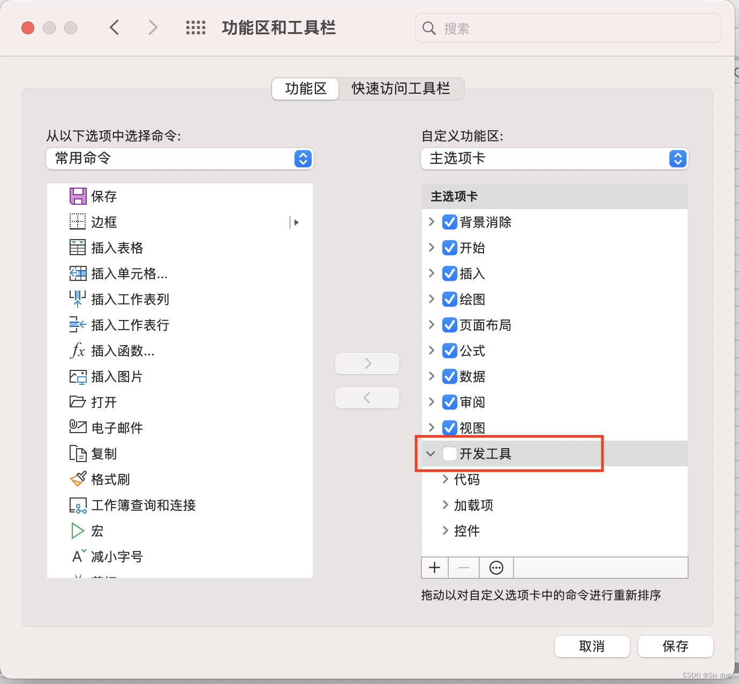Click the remove-command left arrow button
Screen dimensions: 739x684
(x=367, y=398)
